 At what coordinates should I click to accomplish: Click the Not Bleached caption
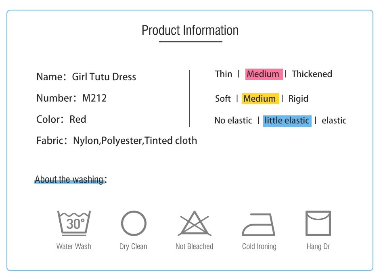point(195,246)
